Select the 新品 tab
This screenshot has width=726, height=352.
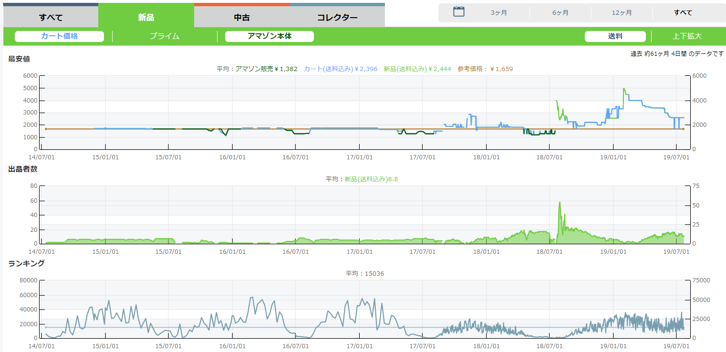pyautogui.click(x=146, y=18)
